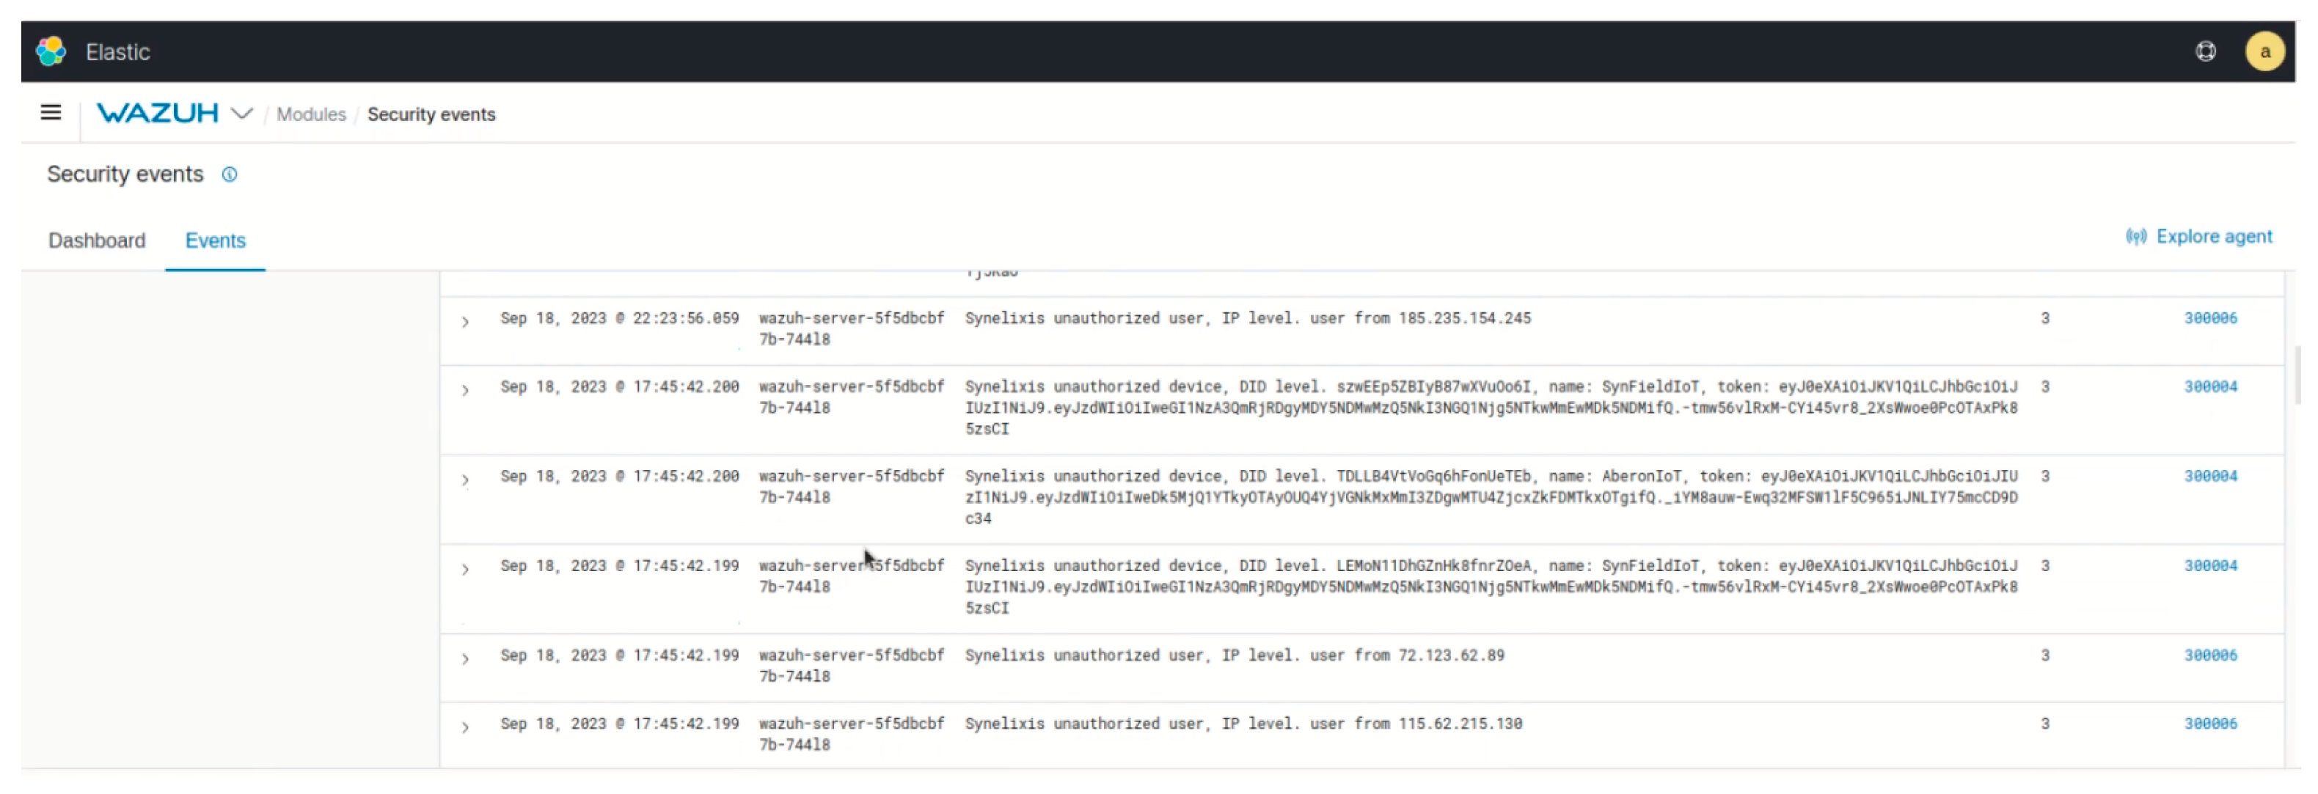
Task: Open rule 300006 for IP 185.235.154.245
Action: point(2209,317)
